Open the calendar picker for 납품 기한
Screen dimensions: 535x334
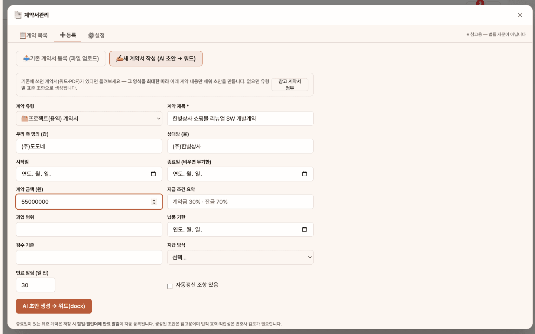coord(305,229)
